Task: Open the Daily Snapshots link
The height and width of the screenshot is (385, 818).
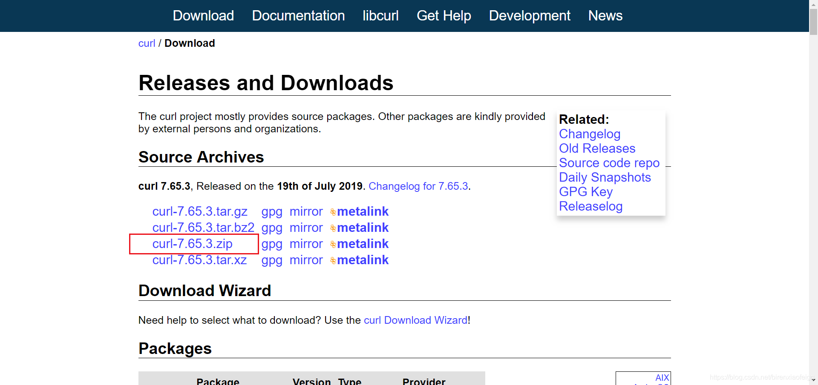Action: click(x=605, y=177)
